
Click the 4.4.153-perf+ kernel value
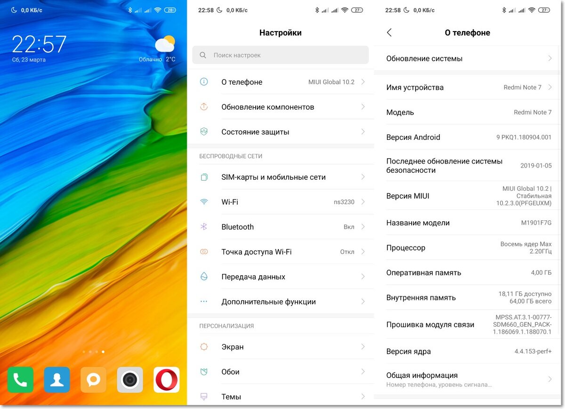pos(533,352)
